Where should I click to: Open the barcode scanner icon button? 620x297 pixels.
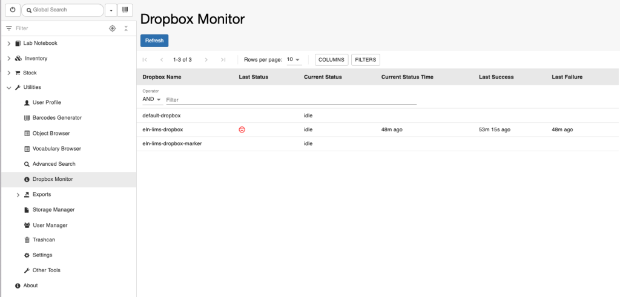[x=125, y=10]
